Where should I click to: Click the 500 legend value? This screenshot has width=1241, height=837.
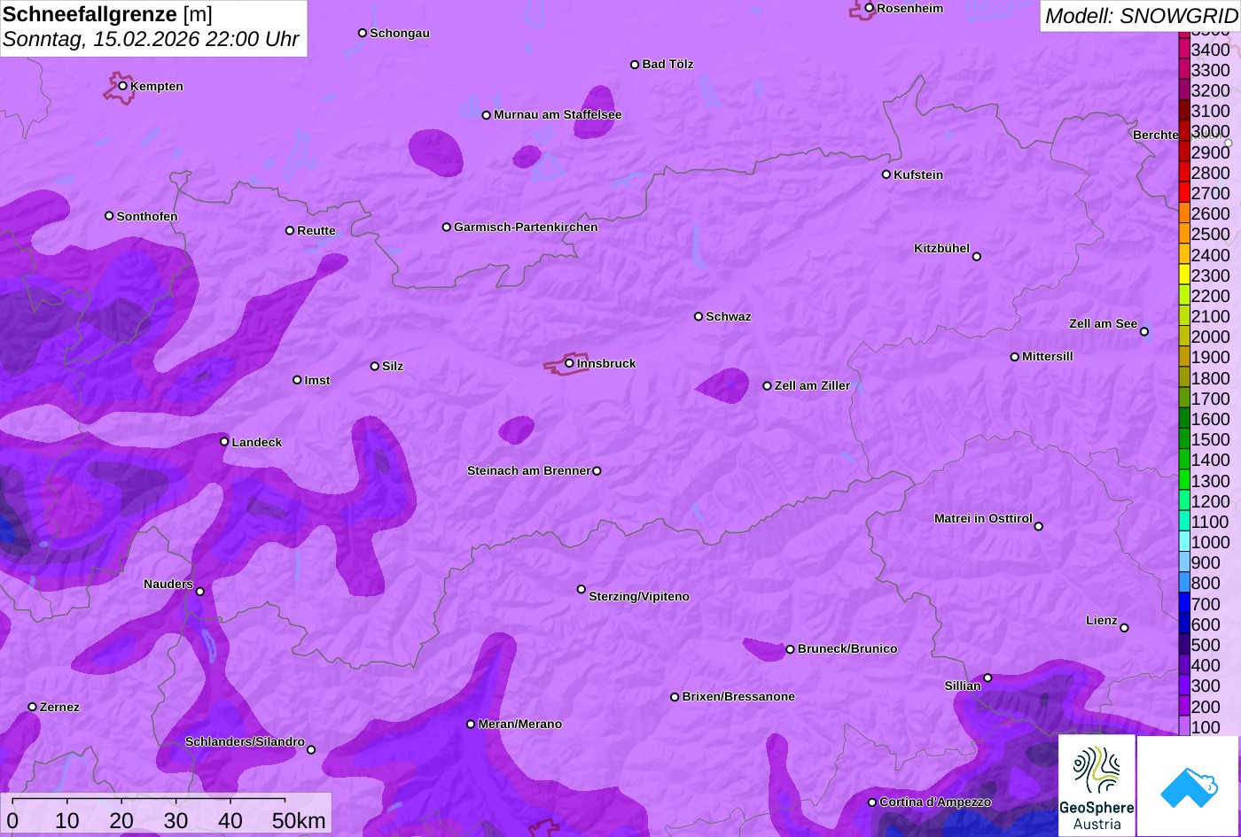(x=1206, y=645)
